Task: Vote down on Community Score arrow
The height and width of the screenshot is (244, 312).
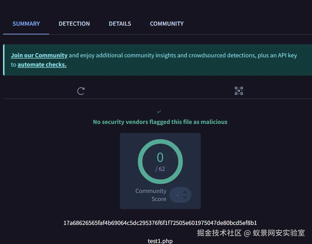Action: pyautogui.click(x=185, y=198)
